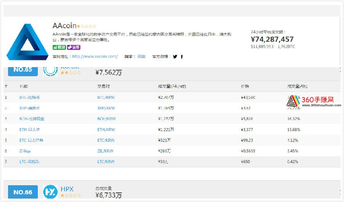
Task: Open http://www.aacoin.com/ website link
Action: 95,56
